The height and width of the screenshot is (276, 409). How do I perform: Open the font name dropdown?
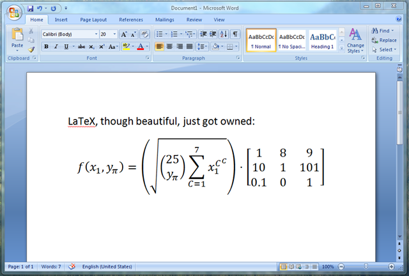[x=96, y=34]
